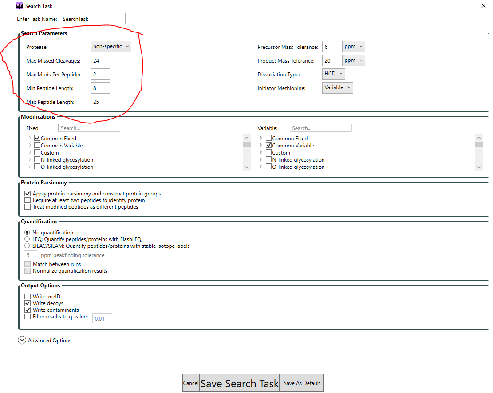Expand the Advanced Options section
Image resolution: width=493 pixels, height=393 pixels.
22,340
